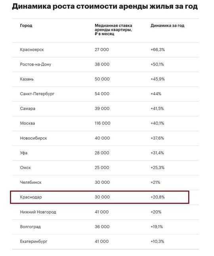Click Красноярск growth value +66,3%
214x256 pixels.
[158, 50]
